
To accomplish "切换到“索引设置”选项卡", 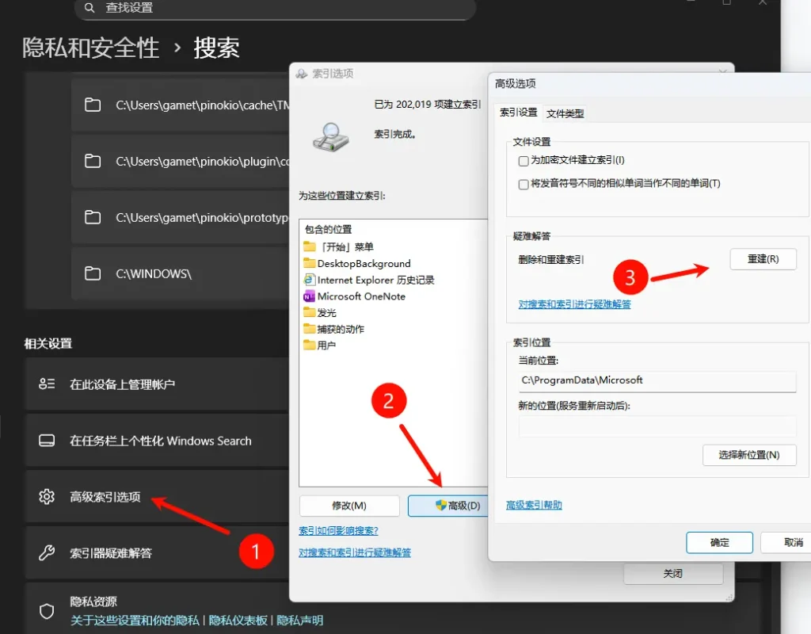I will pos(518,113).
